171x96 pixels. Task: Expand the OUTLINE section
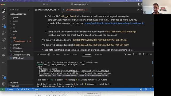(21, 83)
